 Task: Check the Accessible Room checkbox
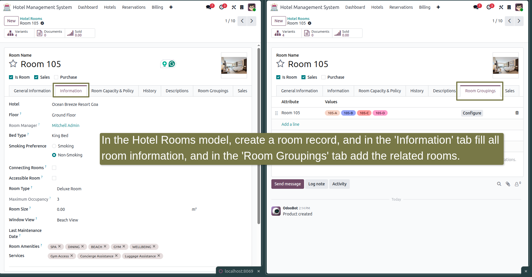(x=54, y=178)
